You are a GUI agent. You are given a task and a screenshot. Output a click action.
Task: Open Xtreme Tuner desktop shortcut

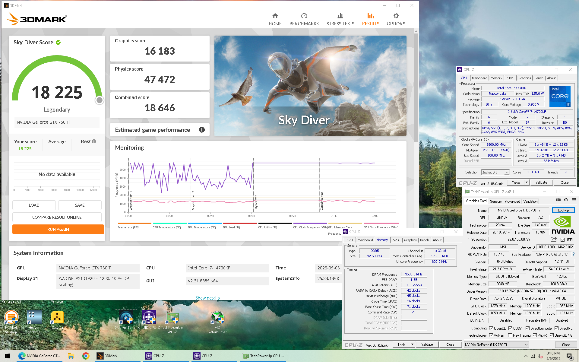pos(126,320)
